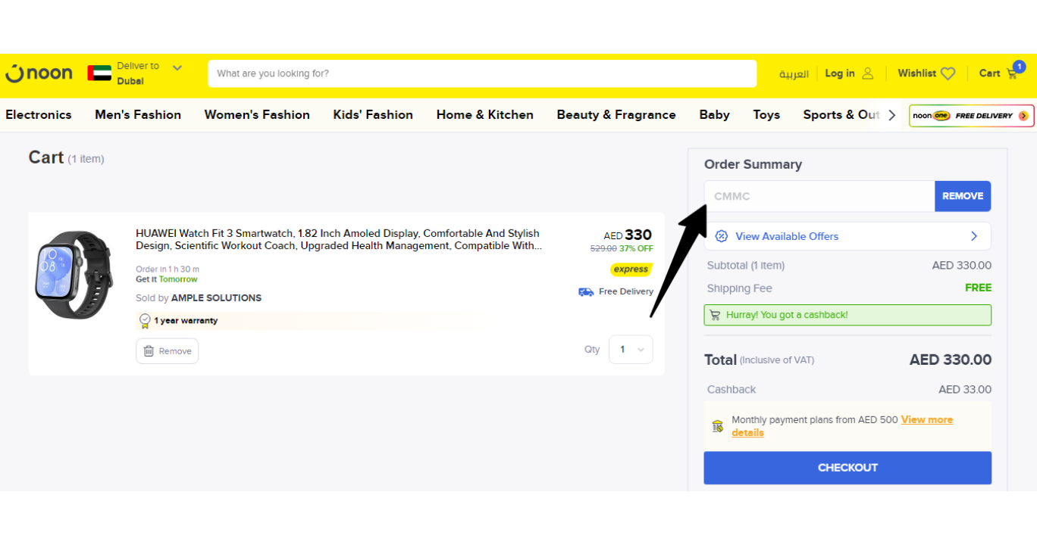Click the Free Delivery truck icon

[x=586, y=291]
